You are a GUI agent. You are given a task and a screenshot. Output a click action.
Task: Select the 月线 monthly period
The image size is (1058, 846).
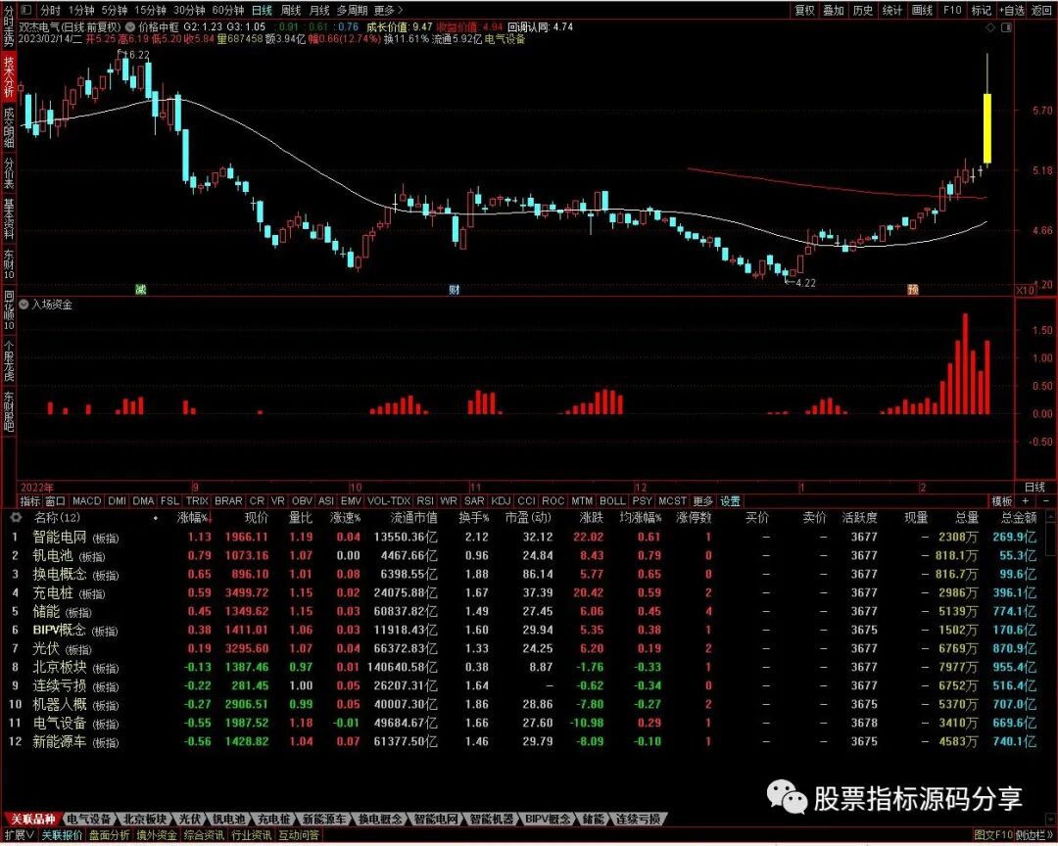pyautogui.click(x=319, y=10)
